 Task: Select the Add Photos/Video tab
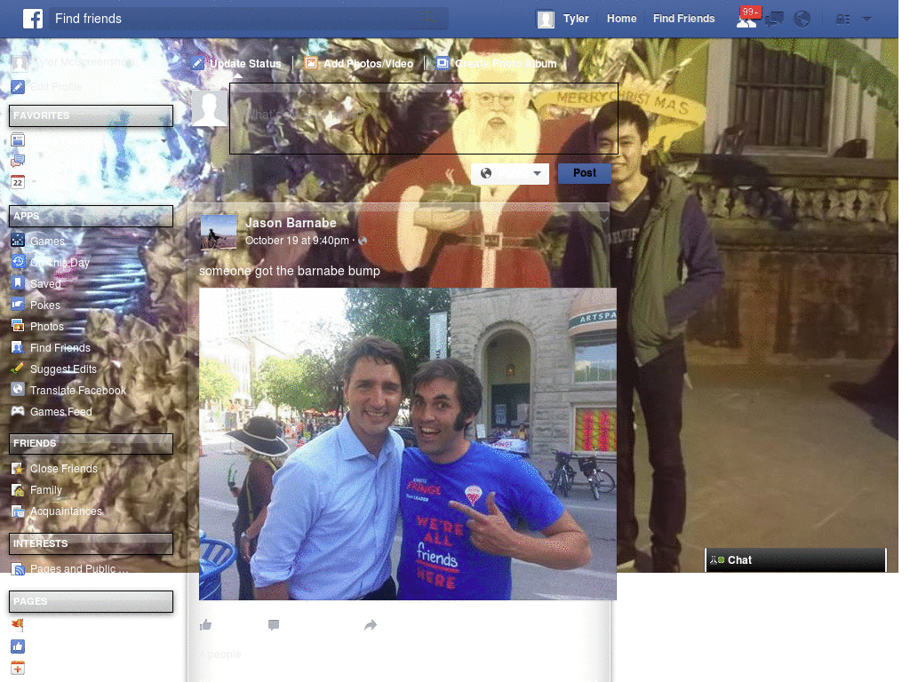click(359, 64)
